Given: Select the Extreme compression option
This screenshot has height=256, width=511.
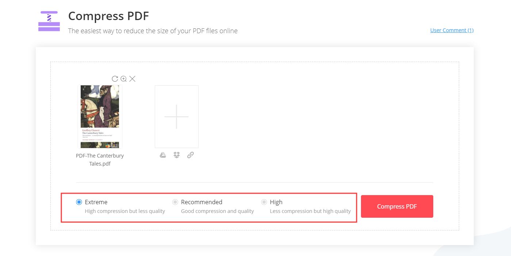Looking at the screenshot, I should click(x=79, y=202).
